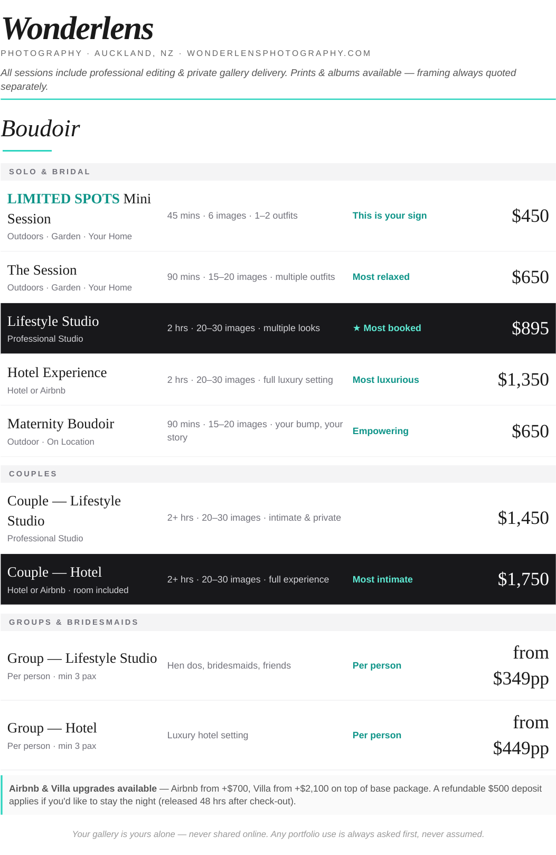Click the Most relaxed tag
Viewport: 556px width, 855px height.
381,277
